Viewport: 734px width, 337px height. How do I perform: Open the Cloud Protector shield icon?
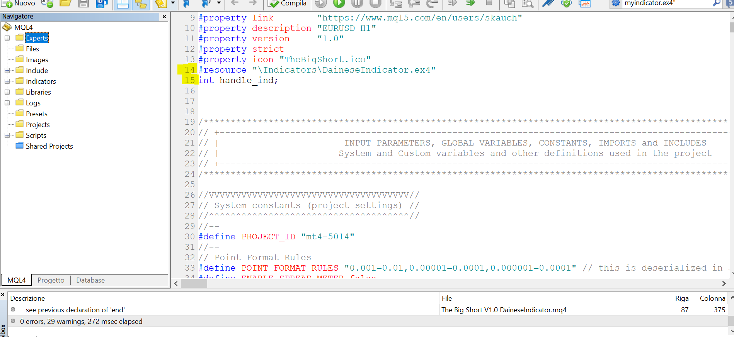[x=566, y=3]
